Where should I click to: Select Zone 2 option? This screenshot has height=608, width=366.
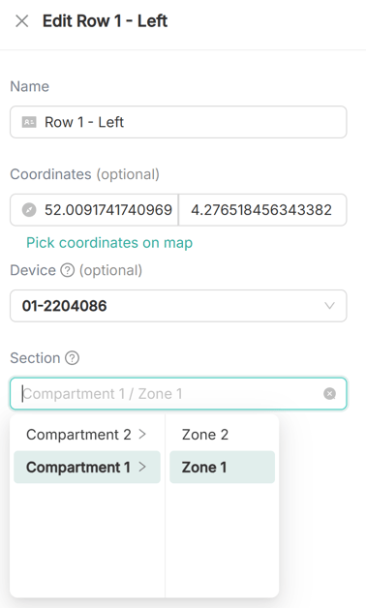[x=222, y=435]
